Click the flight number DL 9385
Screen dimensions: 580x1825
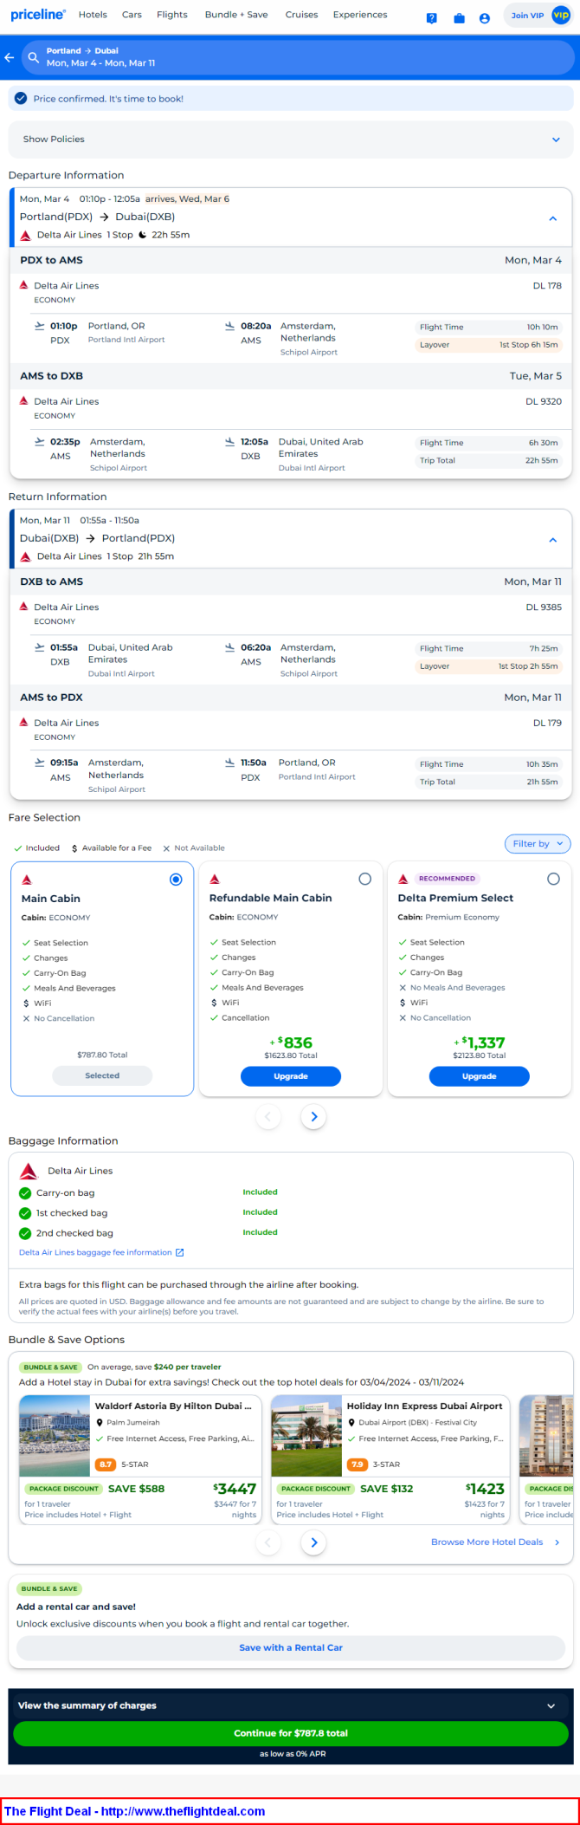click(544, 607)
